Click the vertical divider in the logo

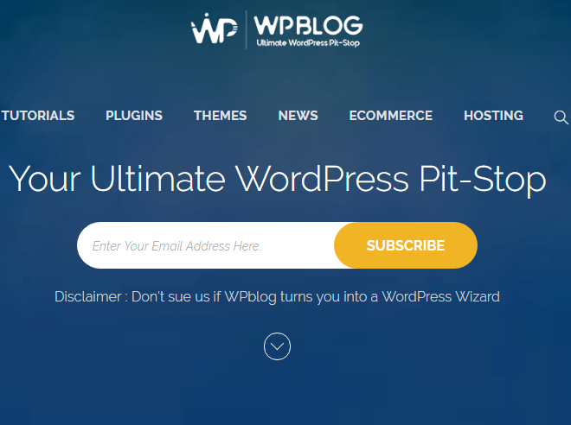pos(247,29)
